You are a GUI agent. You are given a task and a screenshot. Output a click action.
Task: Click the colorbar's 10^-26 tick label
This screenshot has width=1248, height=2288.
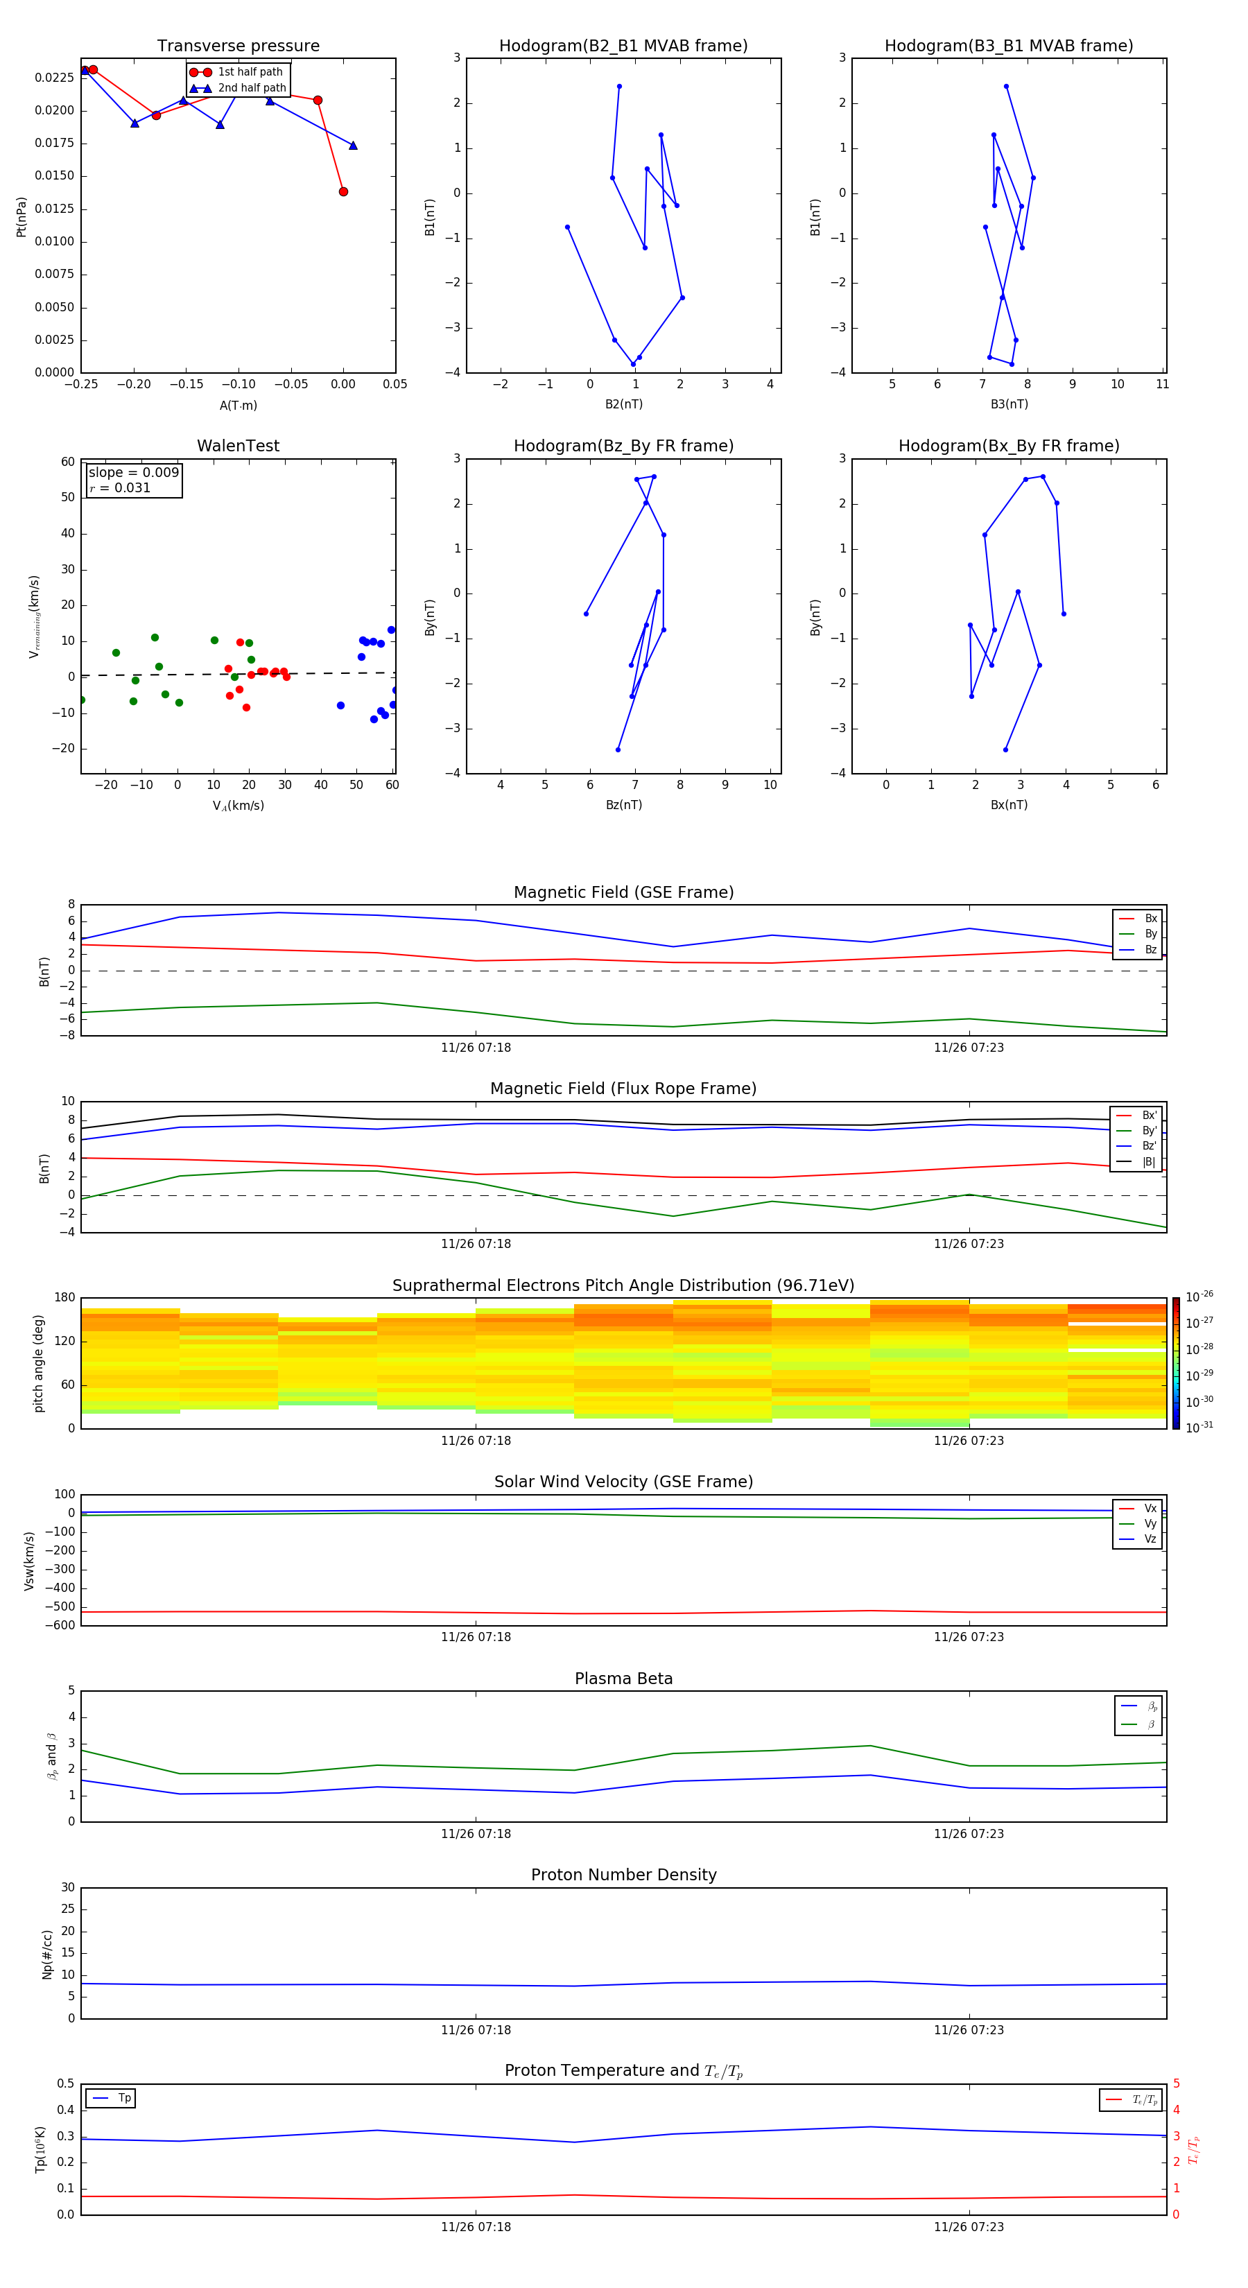pos(1199,1298)
